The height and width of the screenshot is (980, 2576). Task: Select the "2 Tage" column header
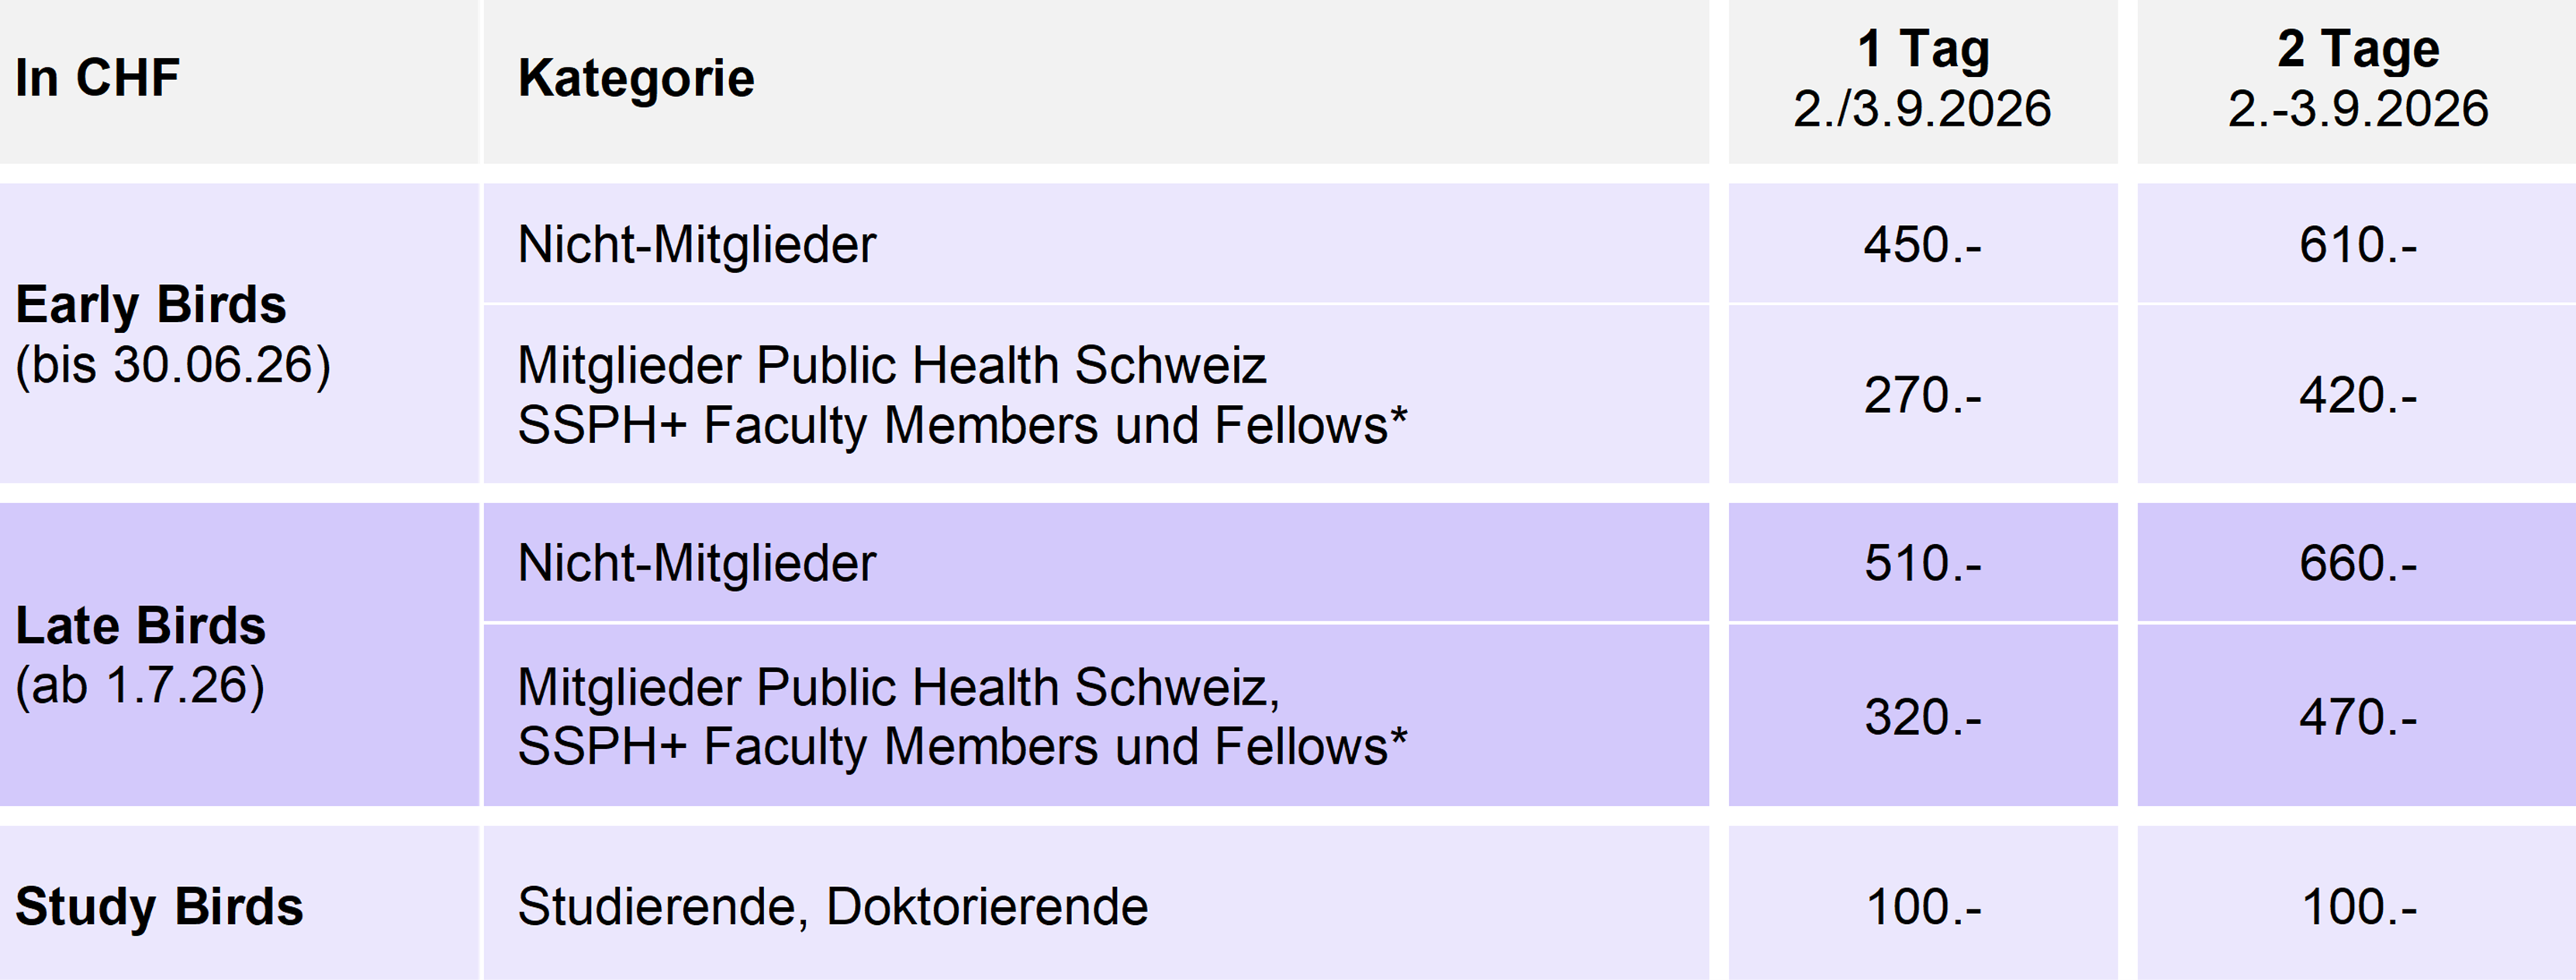[2357, 78]
